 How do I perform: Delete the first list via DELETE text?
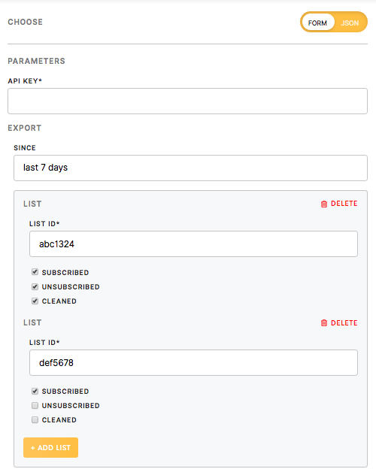pyautogui.click(x=344, y=204)
